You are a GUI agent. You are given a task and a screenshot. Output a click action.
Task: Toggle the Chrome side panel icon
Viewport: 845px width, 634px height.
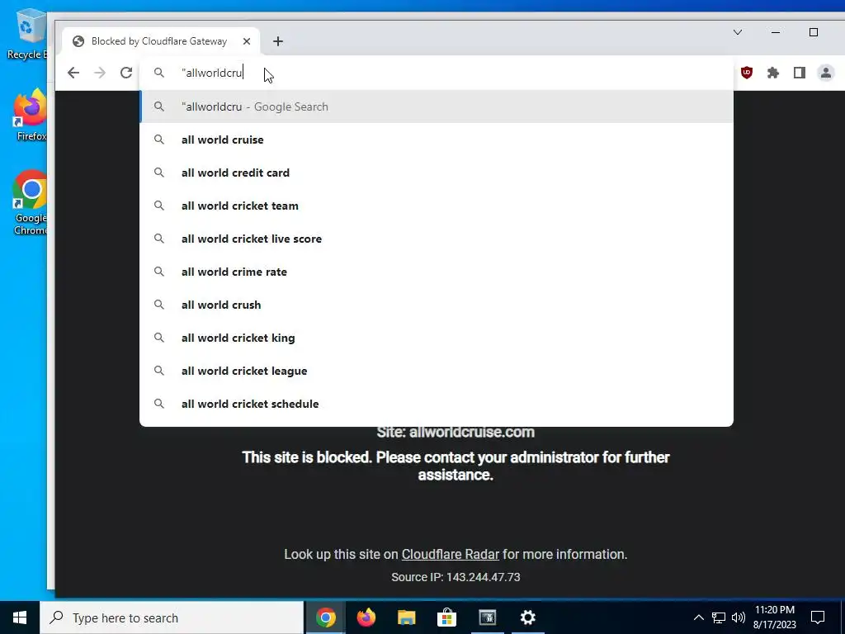[799, 73]
